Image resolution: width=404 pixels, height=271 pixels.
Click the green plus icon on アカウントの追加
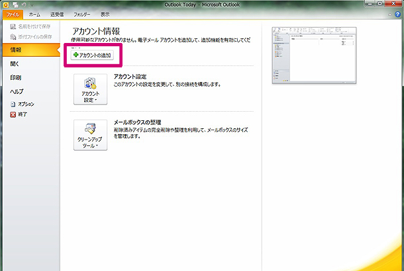pos(76,55)
